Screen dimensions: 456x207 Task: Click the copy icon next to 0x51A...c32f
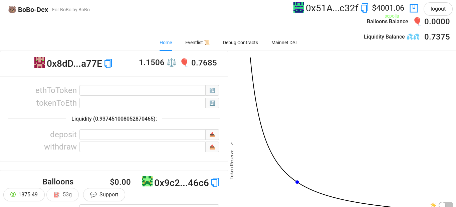[364, 8]
